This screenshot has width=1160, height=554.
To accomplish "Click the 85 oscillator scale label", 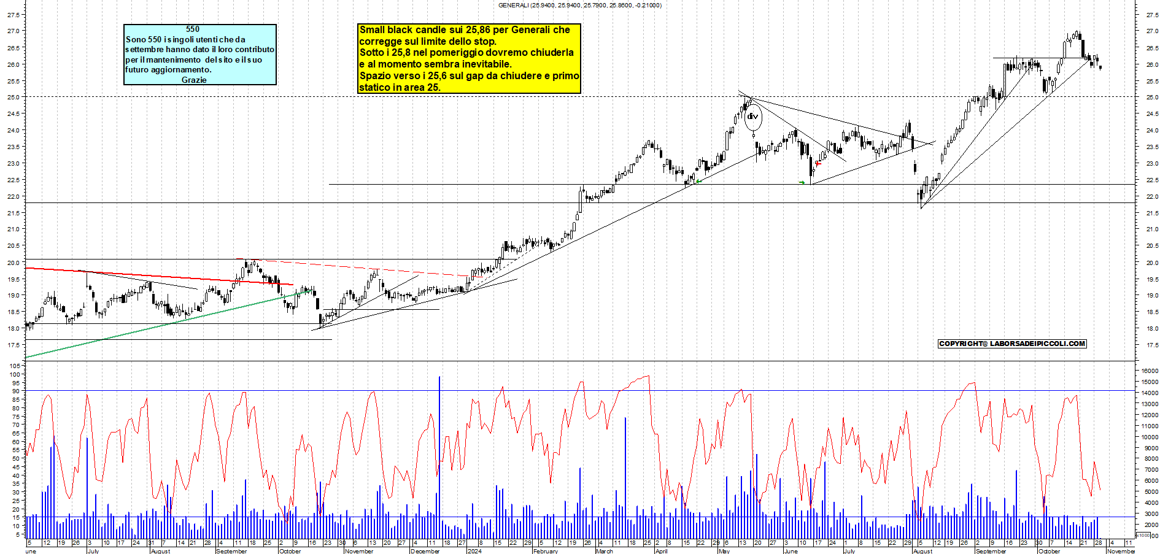I will 15,399.
